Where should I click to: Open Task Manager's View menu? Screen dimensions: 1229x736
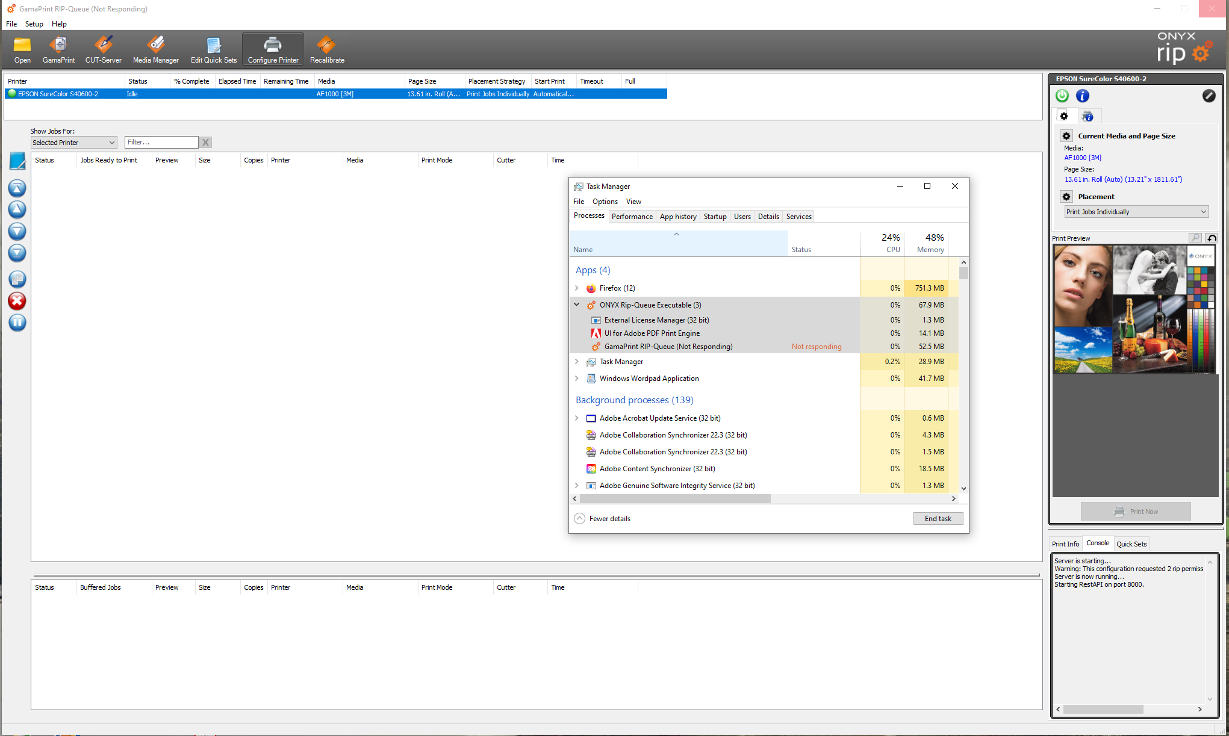click(x=633, y=202)
